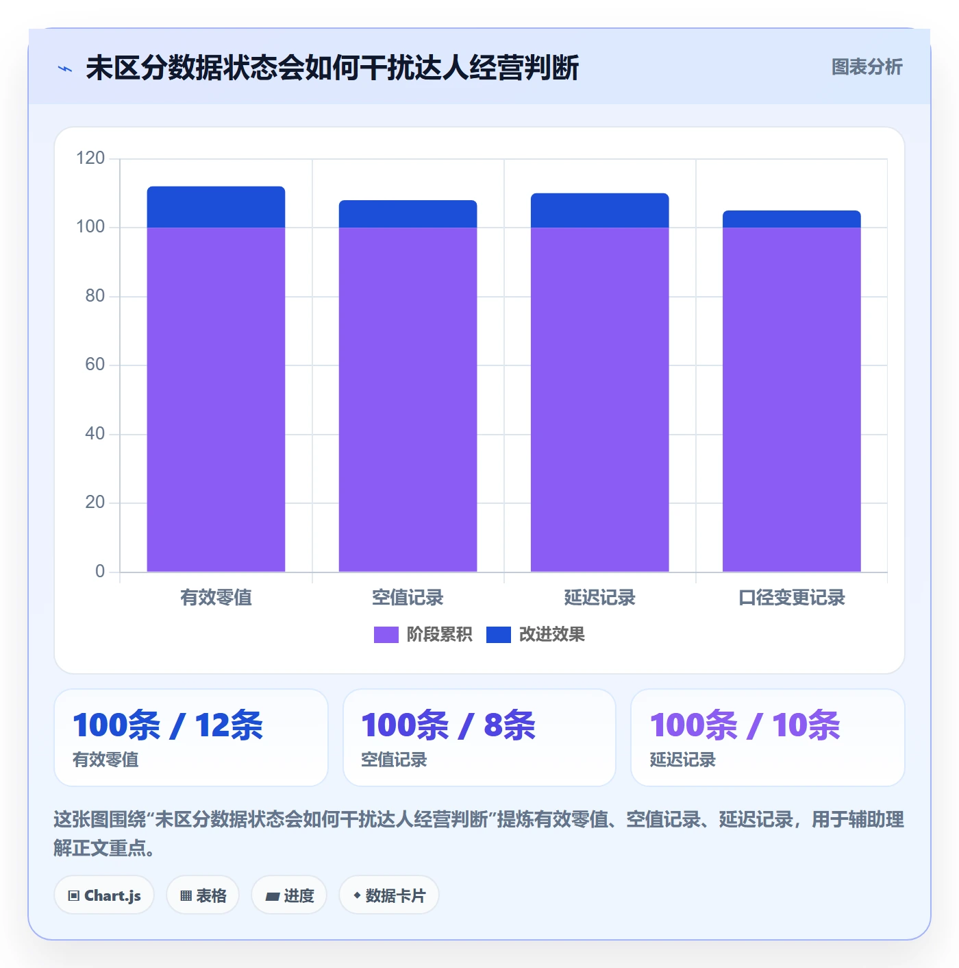959x968 pixels.
Task: Click the purple 口径变更记录 bar segment
Action: tap(791, 400)
